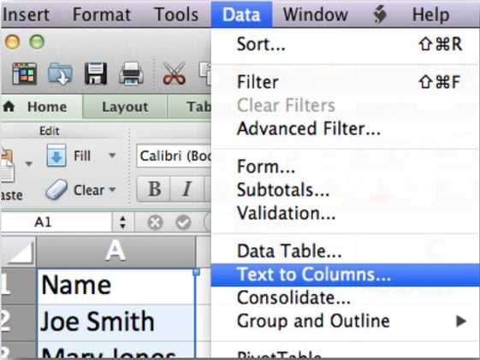
Task: Click the script menu icon in menu bar
Action: [x=380, y=15]
